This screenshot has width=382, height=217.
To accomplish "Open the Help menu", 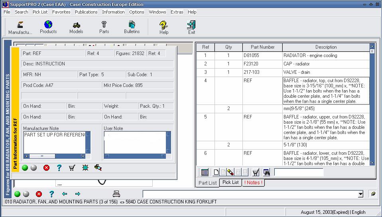I will (192, 12).
